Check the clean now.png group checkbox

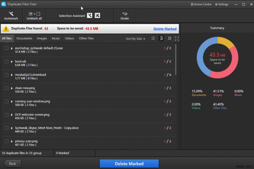pos(7,88)
